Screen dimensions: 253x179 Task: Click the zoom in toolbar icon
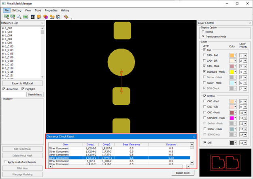[x=6, y=17]
